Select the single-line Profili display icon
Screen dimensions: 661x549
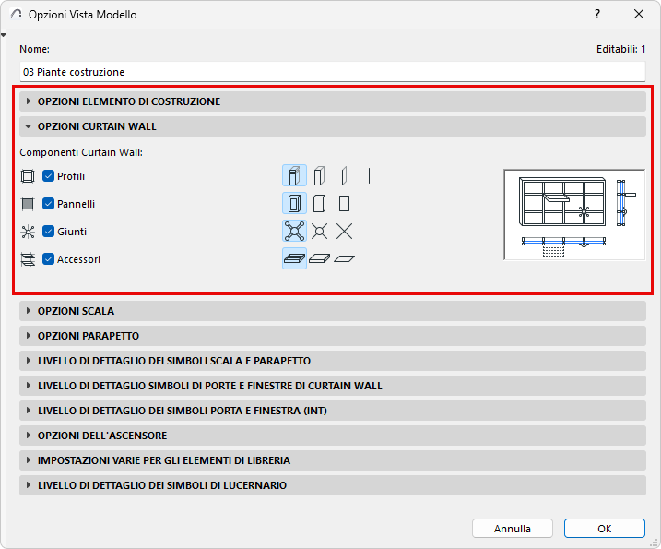(x=369, y=176)
